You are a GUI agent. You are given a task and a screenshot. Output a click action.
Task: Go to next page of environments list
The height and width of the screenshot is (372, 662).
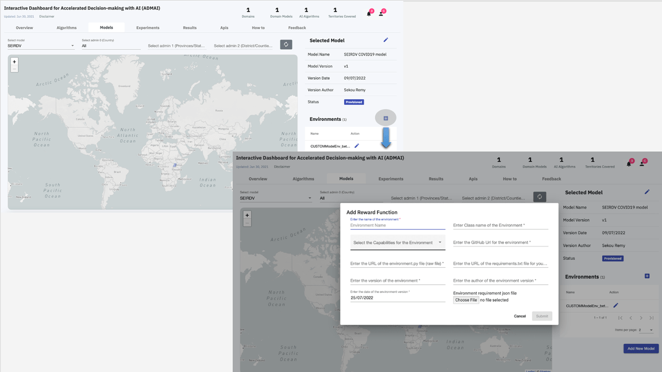coord(641,318)
